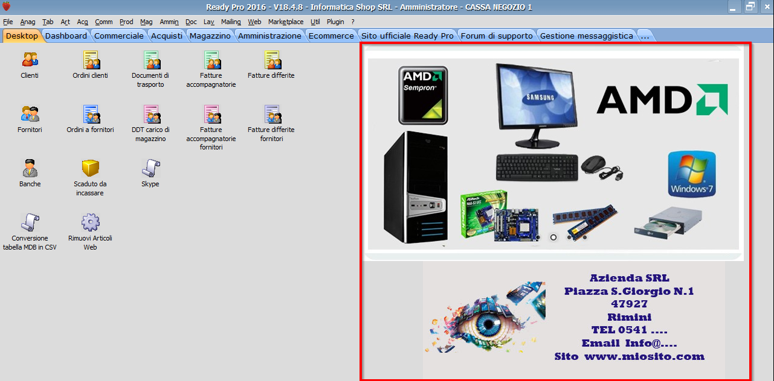This screenshot has height=381, width=774.
Task: Minimize the Ready Pro window
Action: point(735,7)
